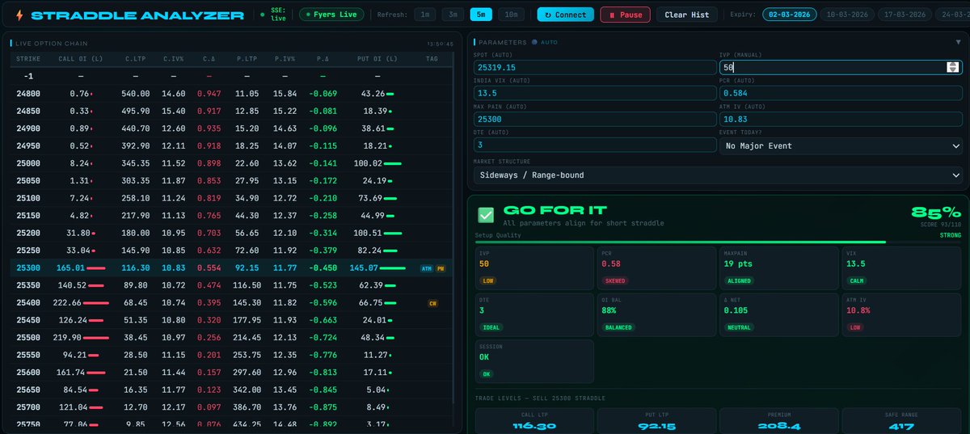The height and width of the screenshot is (434, 970).
Task: Click the STRIKE column header
Action: coord(27,59)
